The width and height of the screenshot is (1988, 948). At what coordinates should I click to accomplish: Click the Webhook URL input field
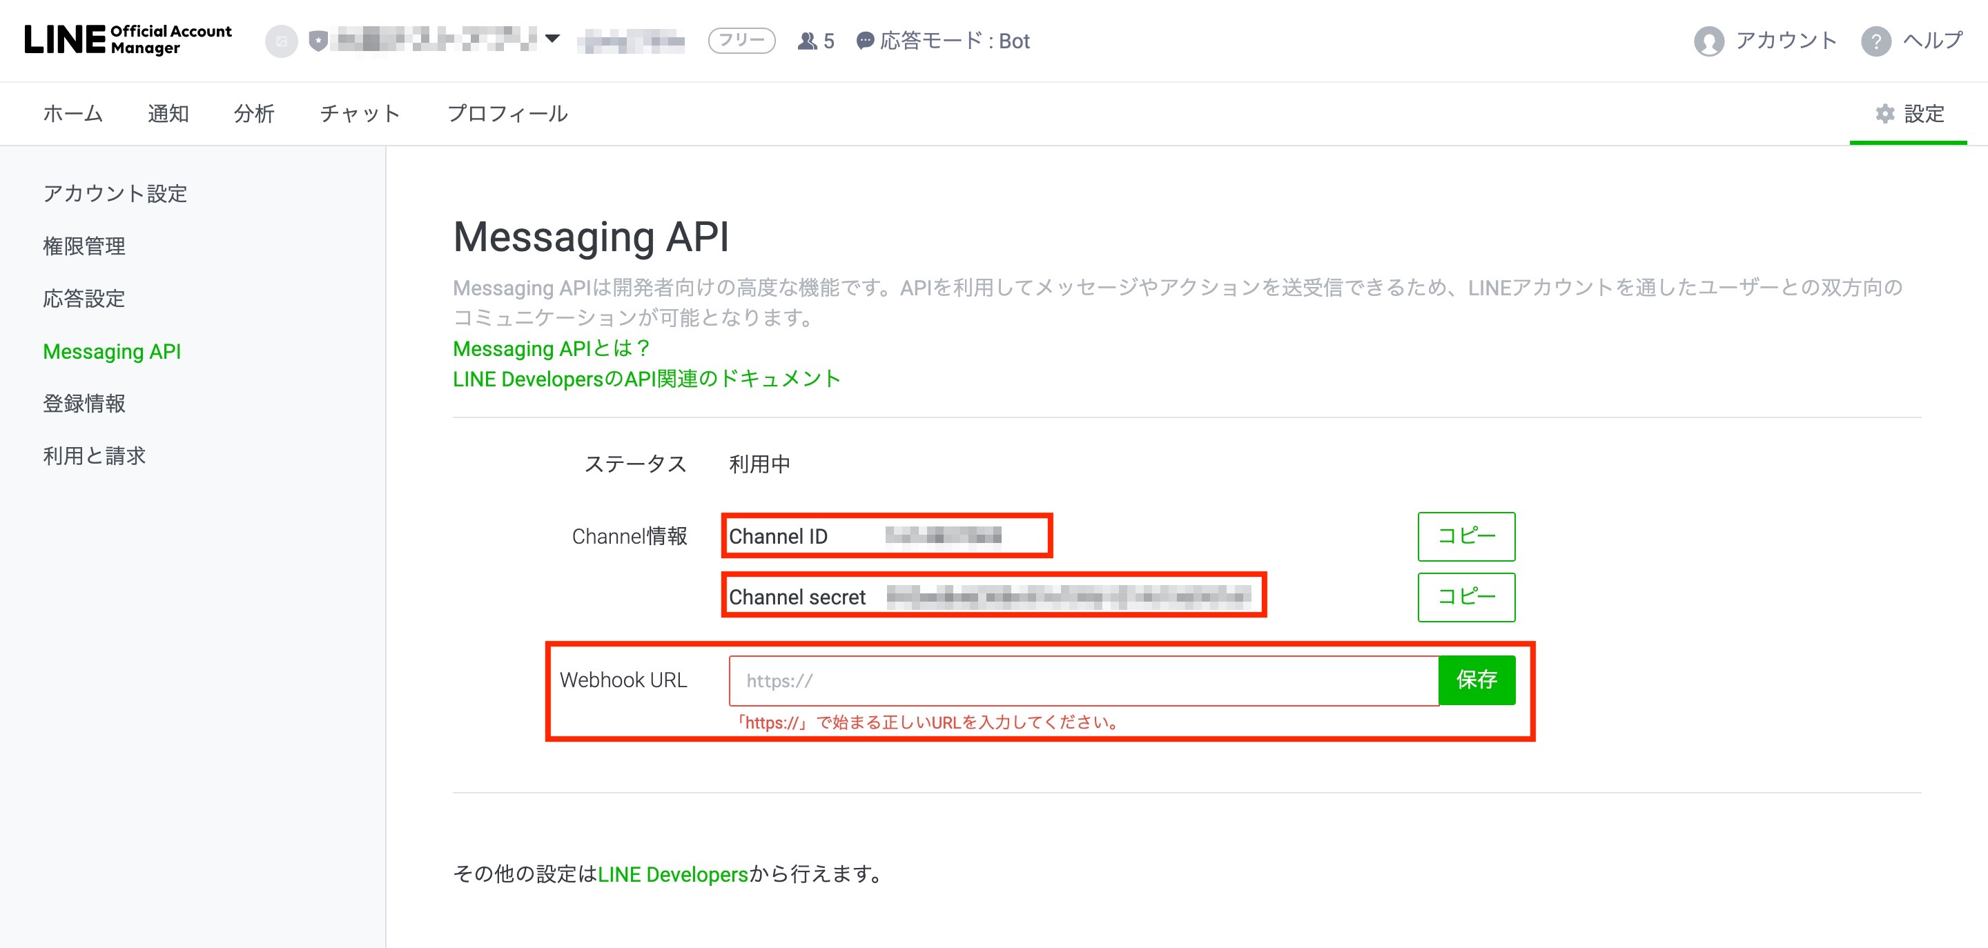point(1084,680)
